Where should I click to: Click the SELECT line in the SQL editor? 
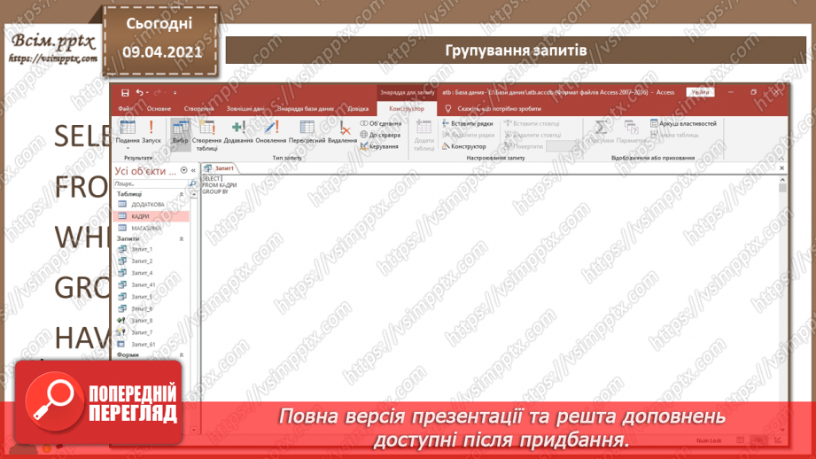pyautogui.click(x=211, y=178)
